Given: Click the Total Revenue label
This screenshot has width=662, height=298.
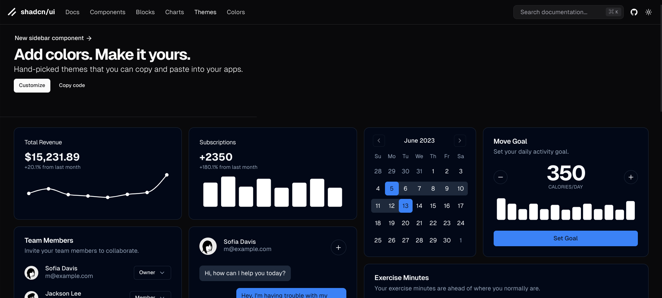Looking at the screenshot, I should point(43,142).
